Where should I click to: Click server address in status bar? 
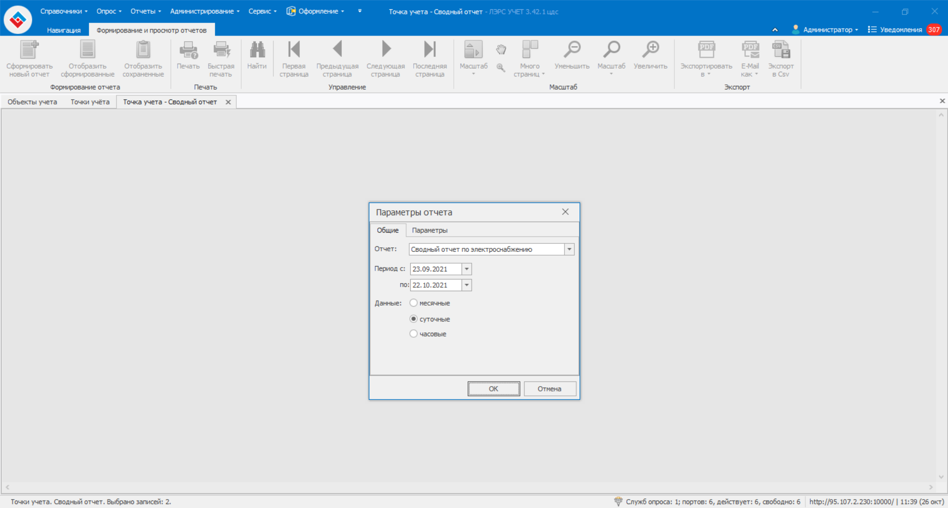click(851, 502)
